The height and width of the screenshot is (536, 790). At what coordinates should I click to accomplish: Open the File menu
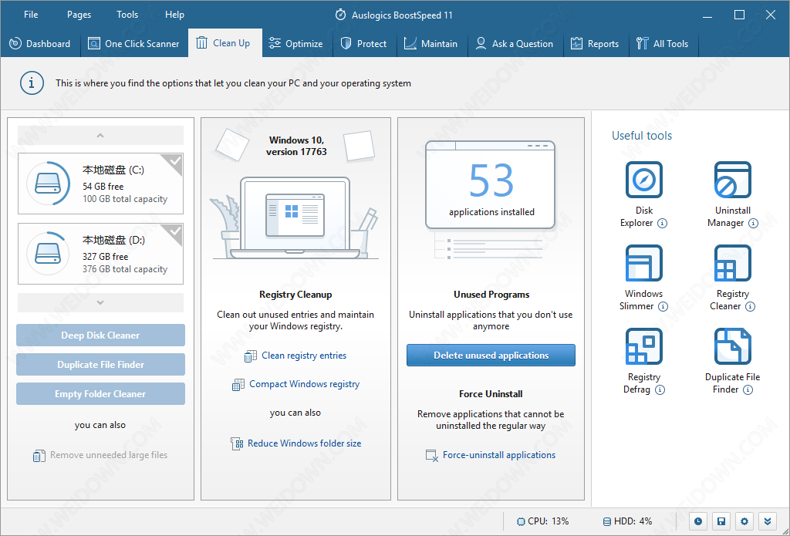click(x=31, y=15)
